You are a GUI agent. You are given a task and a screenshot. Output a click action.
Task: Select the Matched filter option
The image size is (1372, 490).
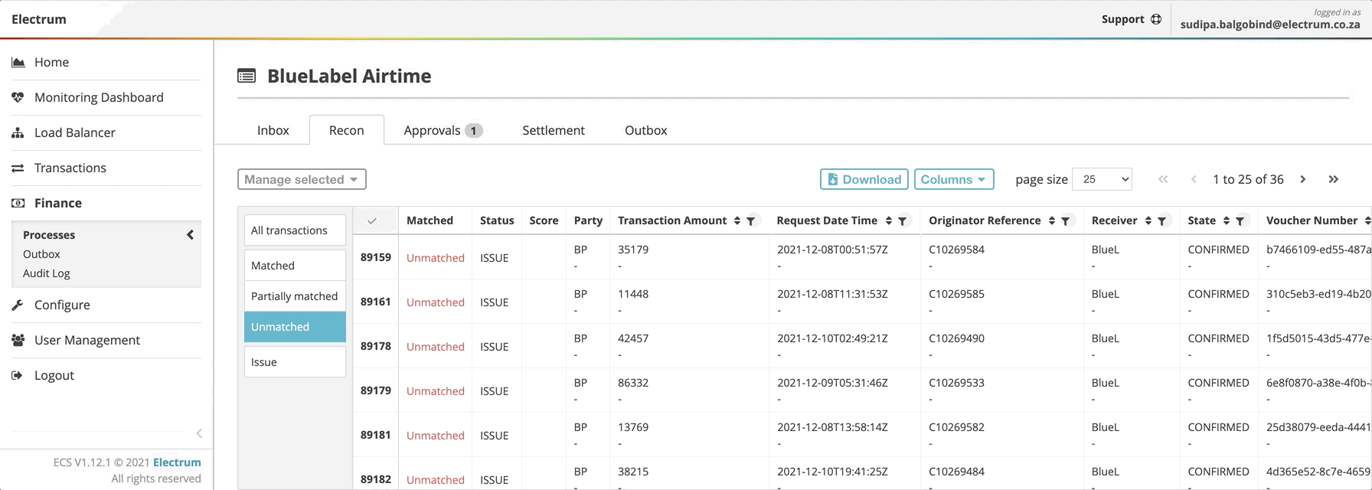(295, 266)
